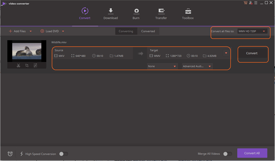Screen dimensions: 275x161
Task: Switch to the Download tab
Action: [x=111, y=14]
